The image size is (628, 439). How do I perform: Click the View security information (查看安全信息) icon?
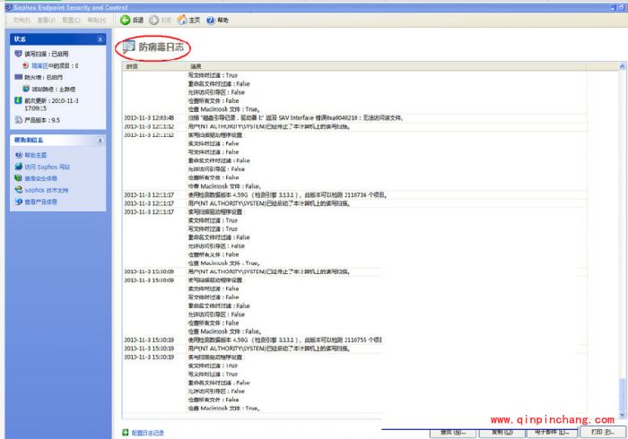(19, 178)
